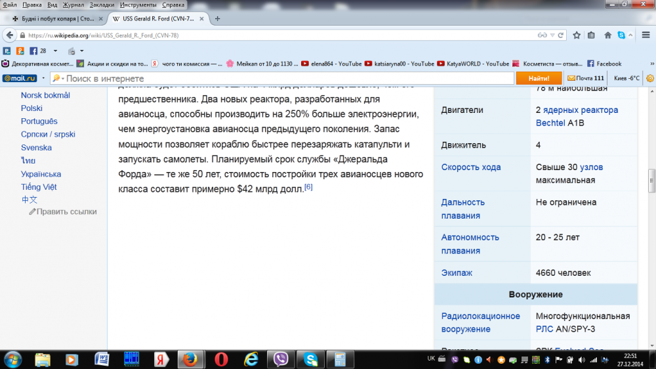Viewport: 656px width, 369px height.
Task: Open Скорость хода infobox link
Action: click(x=470, y=167)
